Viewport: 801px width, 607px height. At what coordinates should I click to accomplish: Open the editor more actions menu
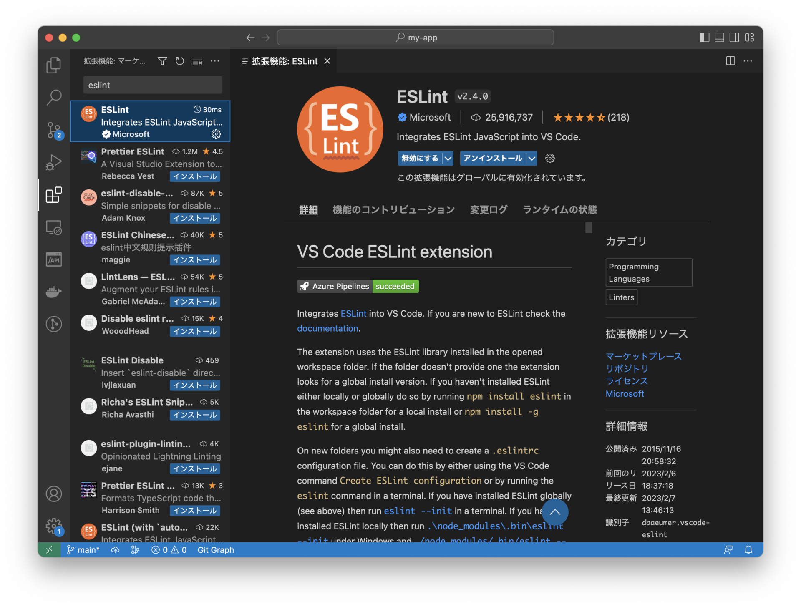(748, 61)
